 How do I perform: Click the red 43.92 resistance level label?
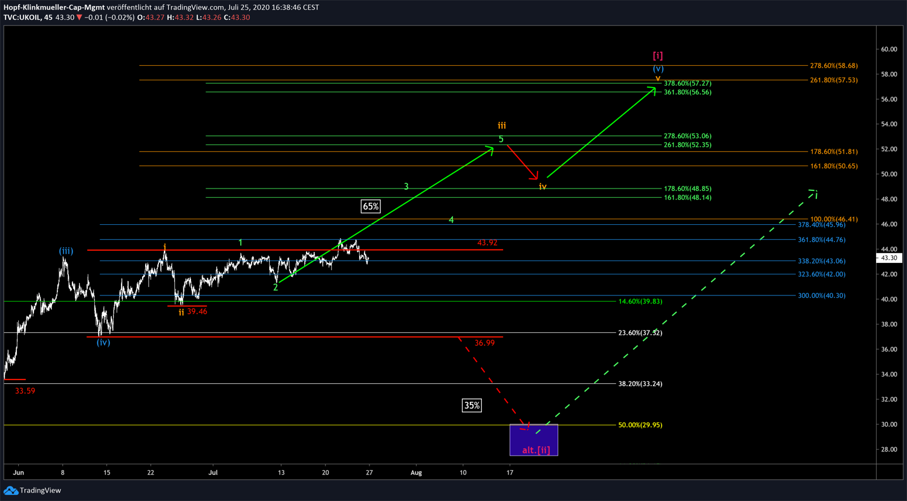point(487,243)
